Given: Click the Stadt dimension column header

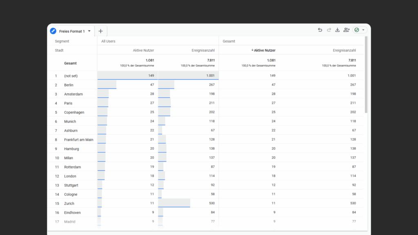Looking at the screenshot, I should point(59,51).
